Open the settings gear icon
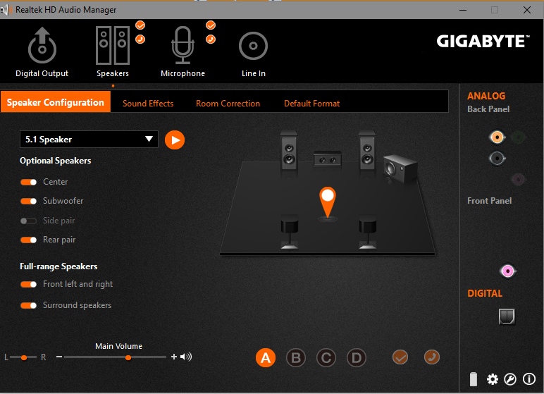 (493, 379)
